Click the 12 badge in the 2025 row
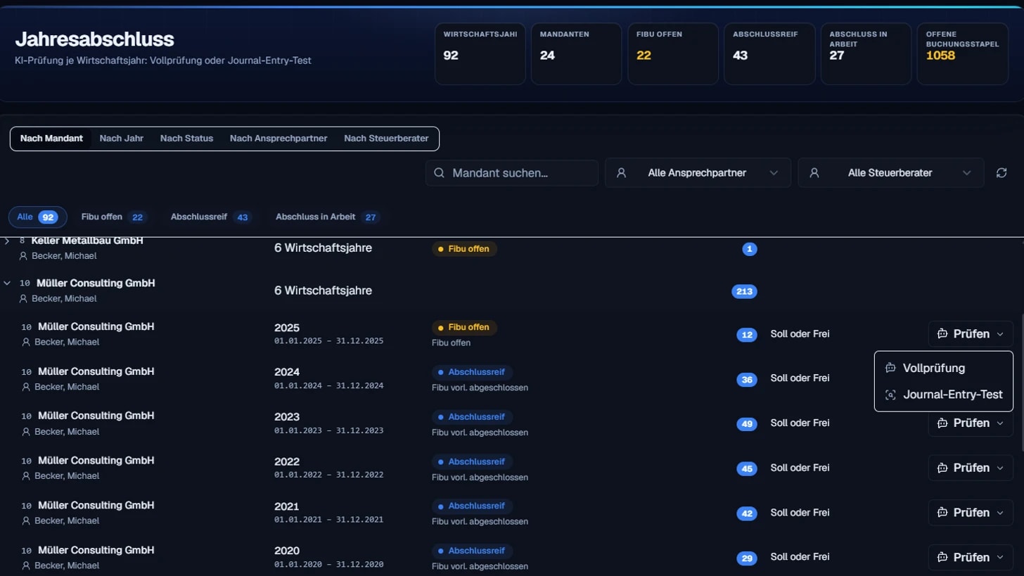Screen dimensions: 1024x576 [x=747, y=335]
